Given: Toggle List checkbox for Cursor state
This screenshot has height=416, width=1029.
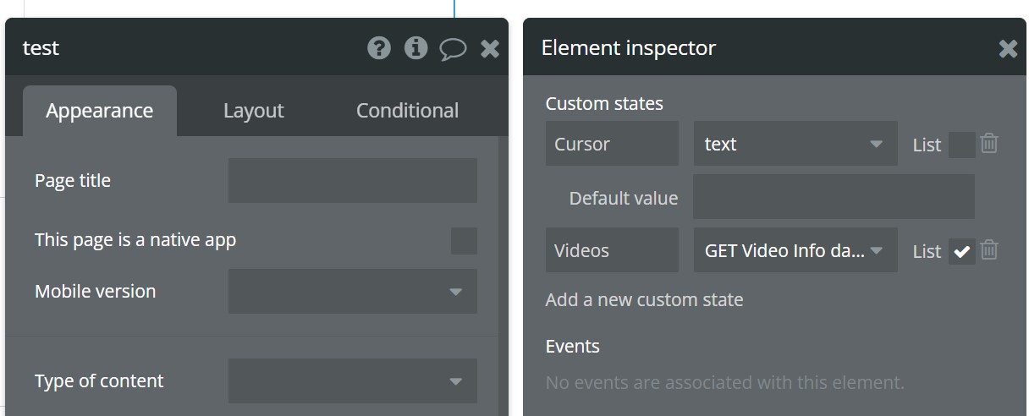Looking at the screenshot, I should coord(962,145).
